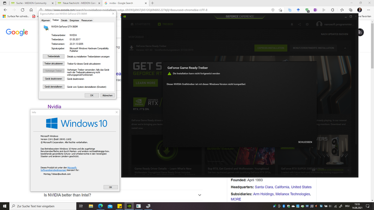The width and height of the screenshot is (374, 210).
Task: Open GeForce Experience notifications bell
Action: (x=291, y=24)
